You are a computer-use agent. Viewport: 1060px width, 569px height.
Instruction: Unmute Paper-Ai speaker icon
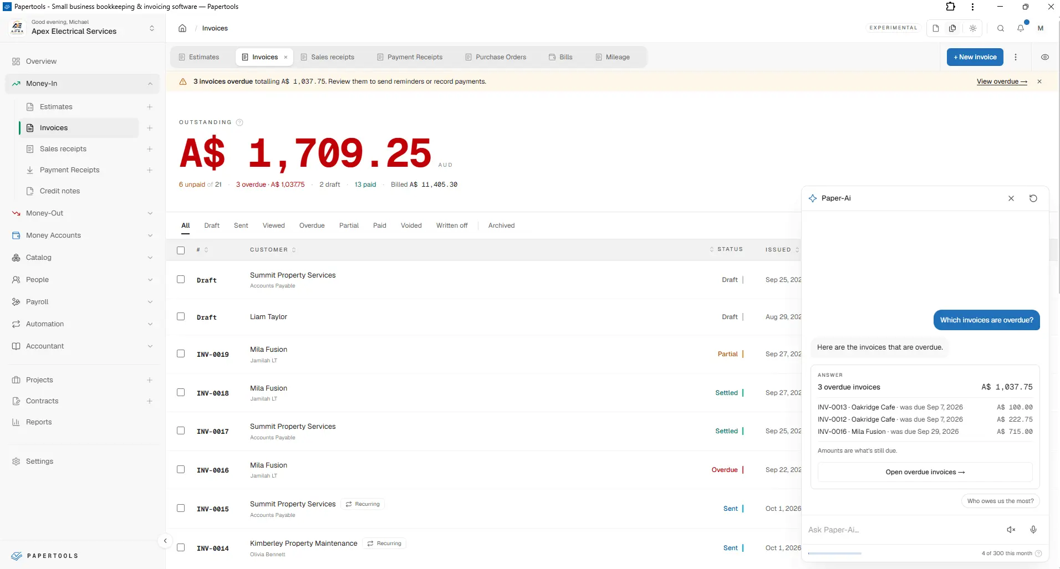tap(1011, 530)
